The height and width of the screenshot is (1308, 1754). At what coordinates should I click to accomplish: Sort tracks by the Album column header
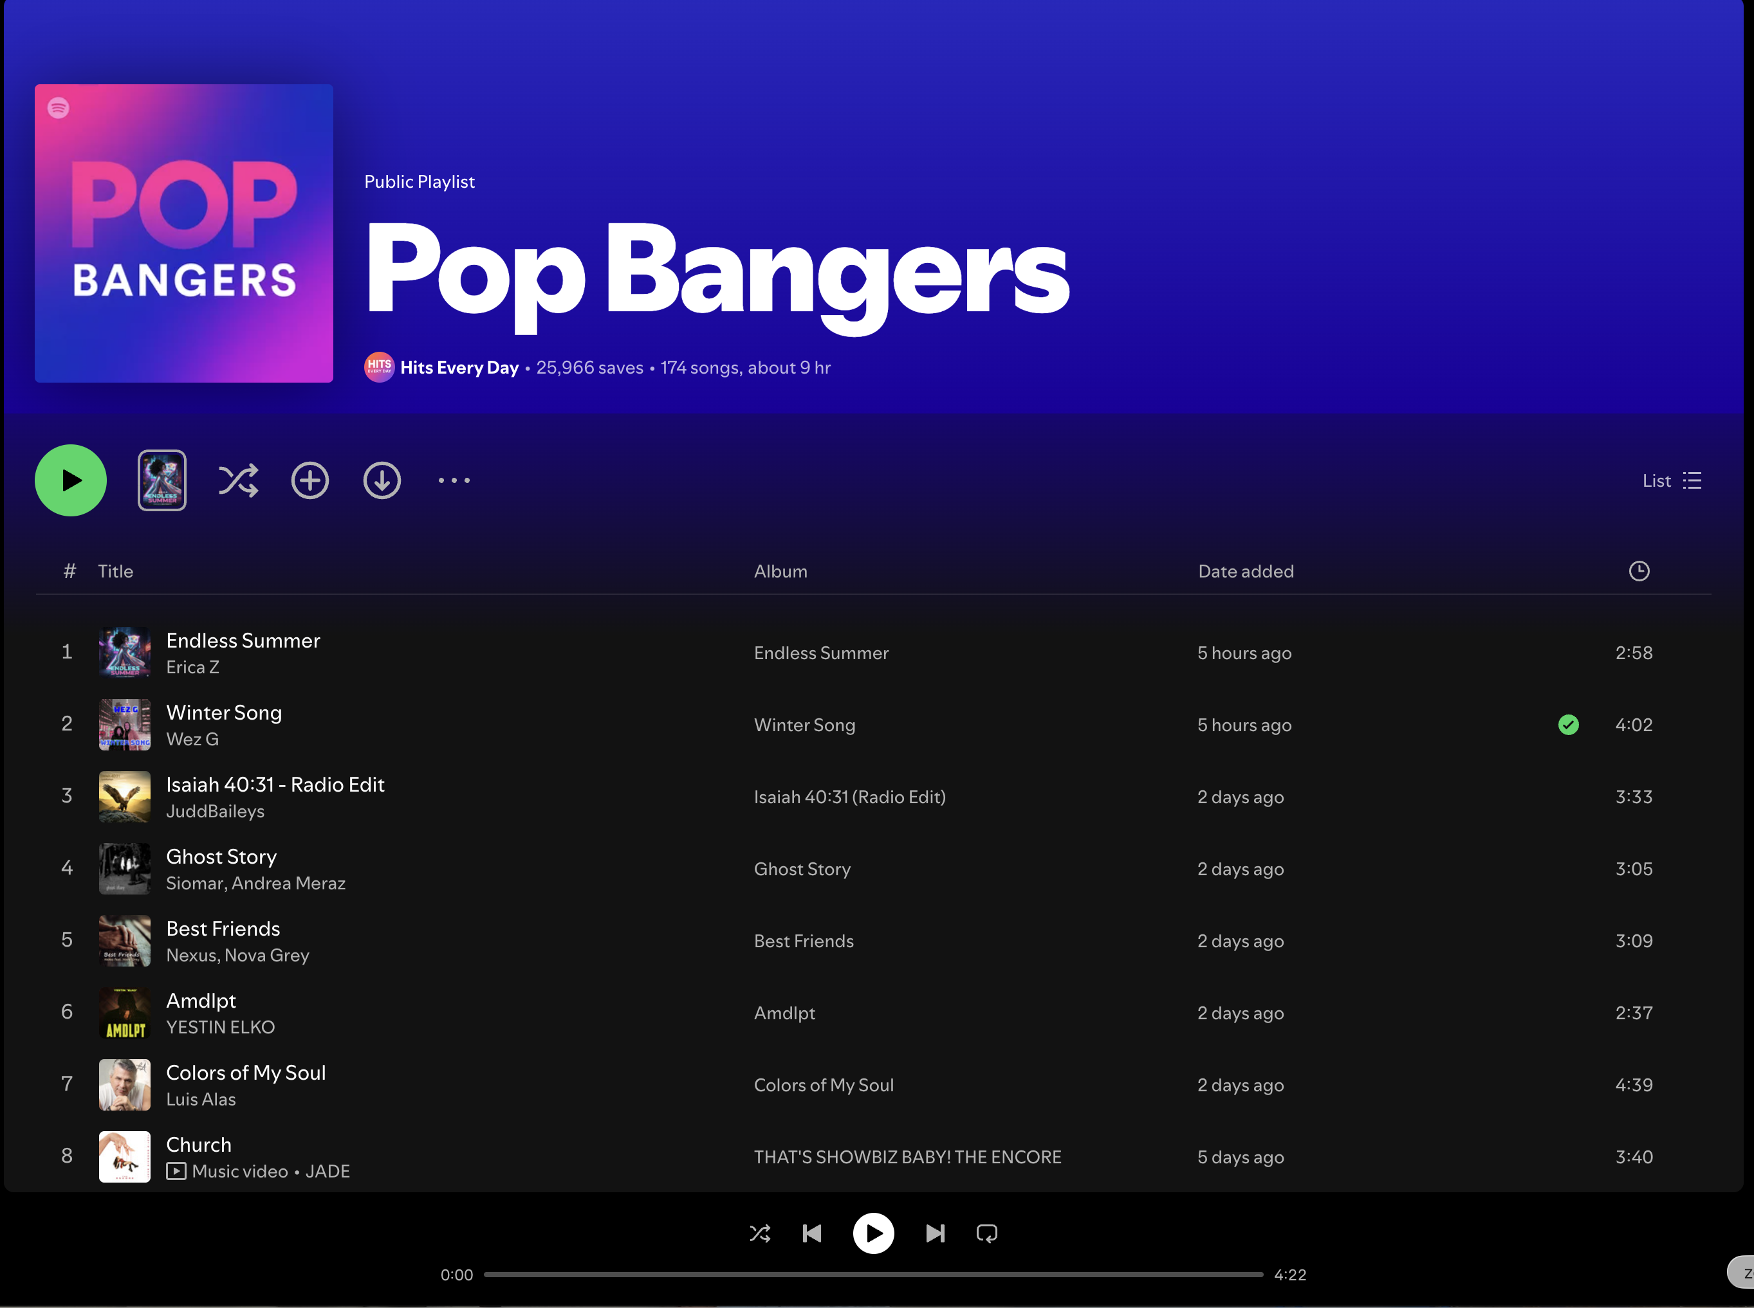tap(780, 571)
